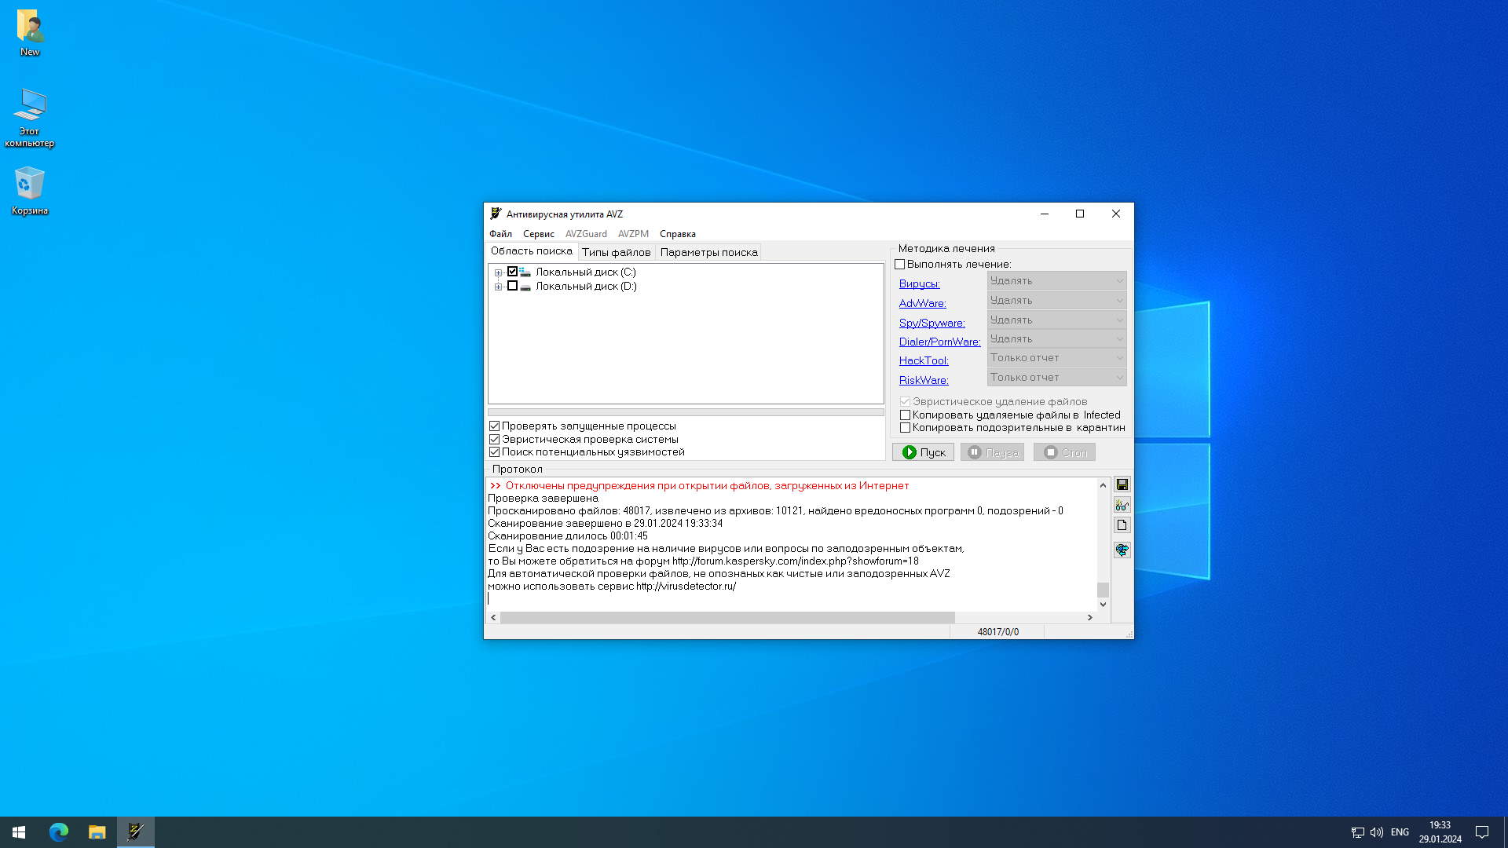Click the protocol horizontal scrollbar track
1508x848 pixels.
click(1021, 618)
